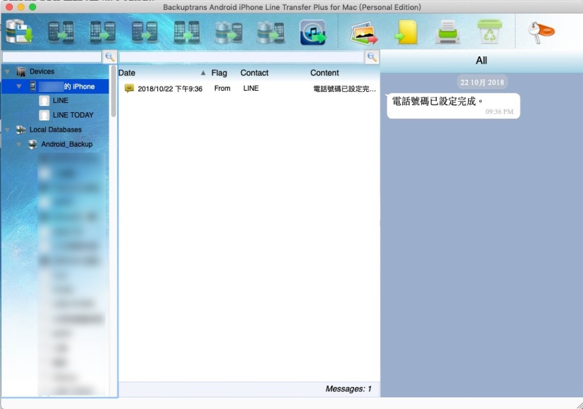Click the iTunes backup import icon

coord(313,32)
